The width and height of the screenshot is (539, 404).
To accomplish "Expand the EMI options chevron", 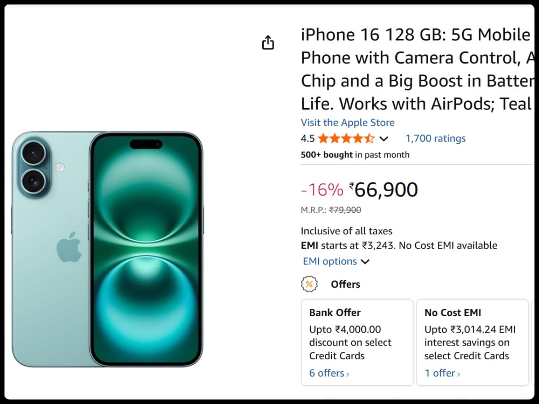I will (x=365, y=262).
